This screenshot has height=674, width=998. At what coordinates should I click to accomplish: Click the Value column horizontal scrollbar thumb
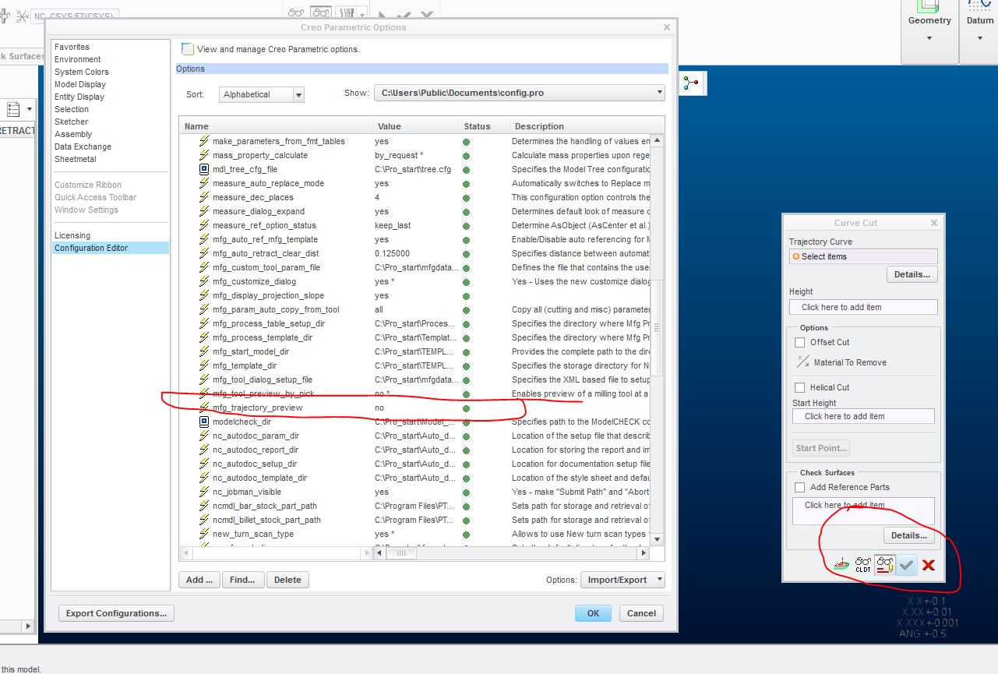(x=400, y=552)
